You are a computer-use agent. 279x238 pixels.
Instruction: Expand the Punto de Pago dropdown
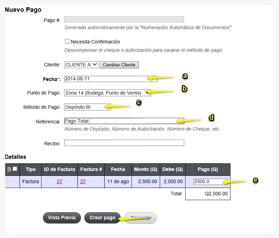(107, 93)
